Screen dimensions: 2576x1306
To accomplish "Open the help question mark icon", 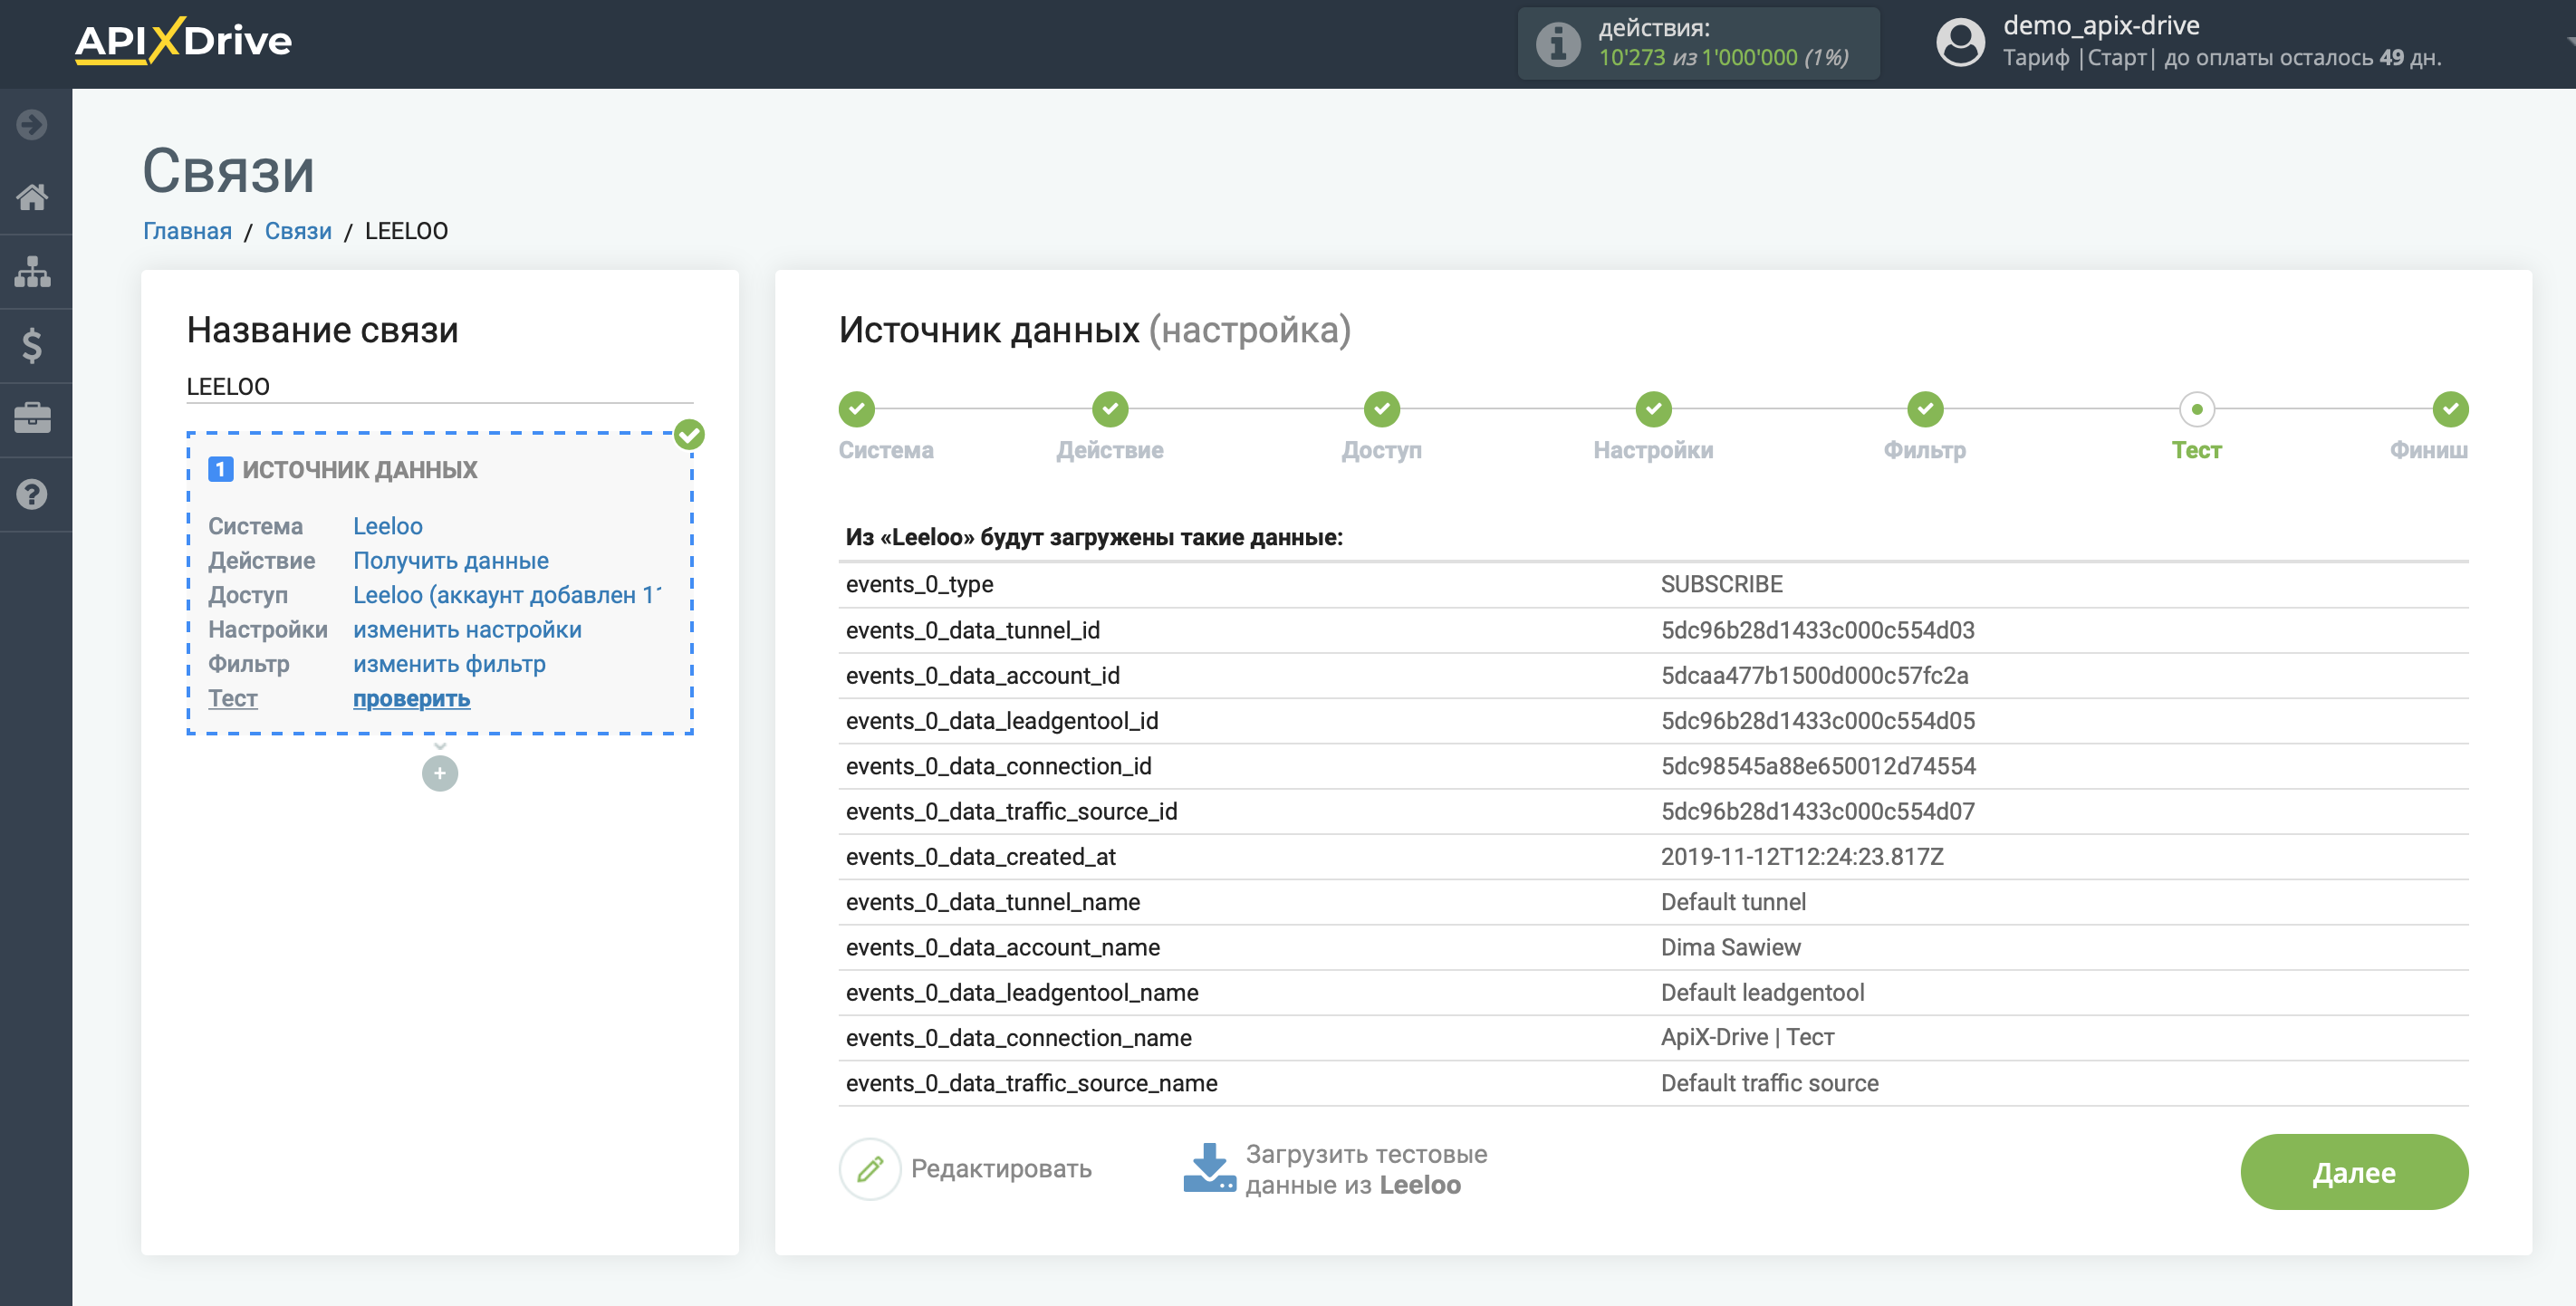I will point(32,494).
